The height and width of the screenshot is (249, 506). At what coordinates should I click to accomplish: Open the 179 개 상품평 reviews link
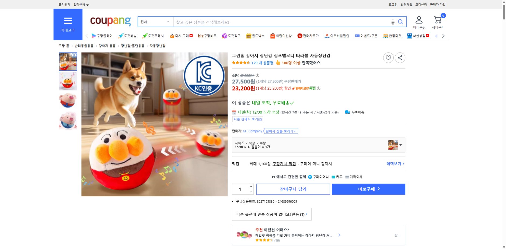(261, 63)
